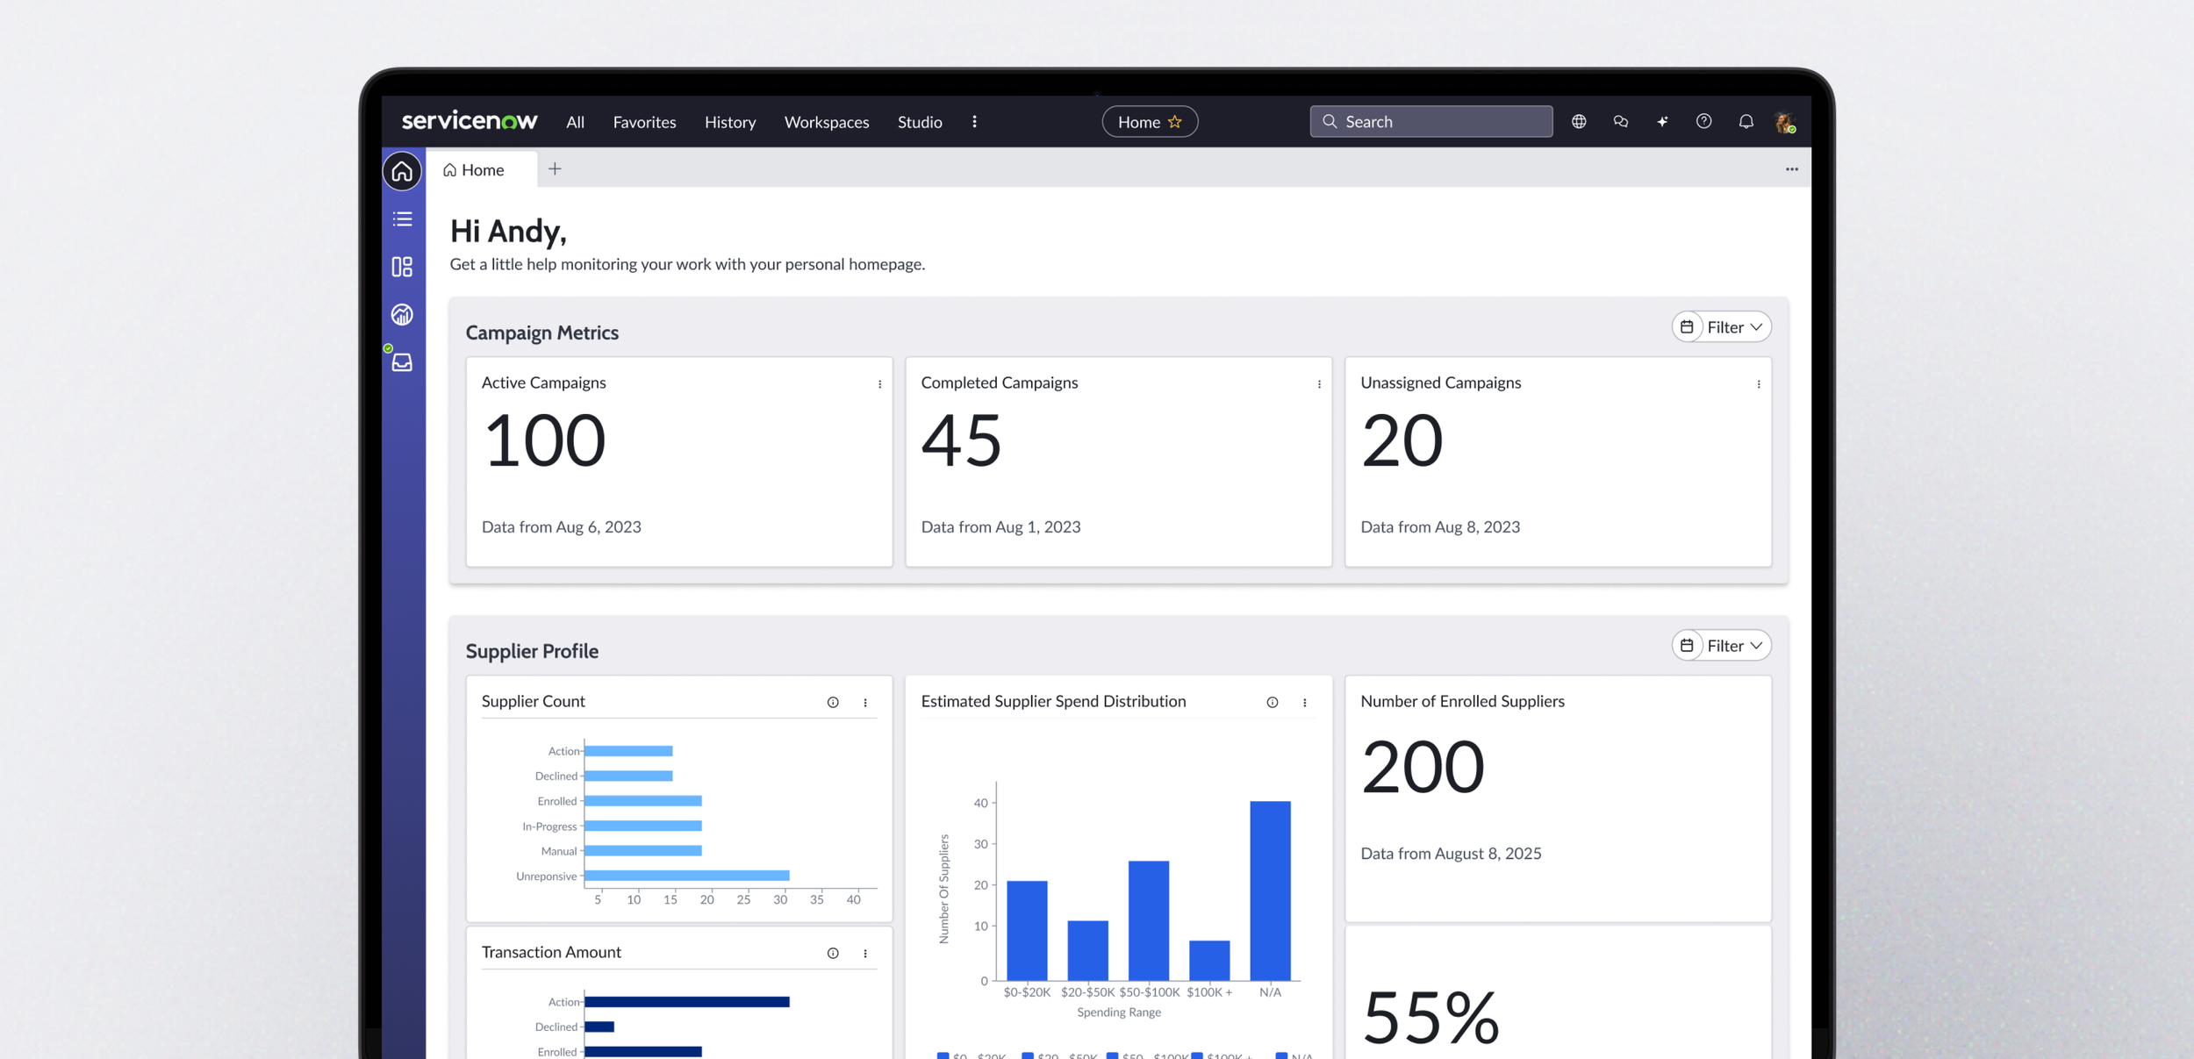Open Completed Campaigns card options menu
The image size is (2194, 1059).
pos(1319,384)
